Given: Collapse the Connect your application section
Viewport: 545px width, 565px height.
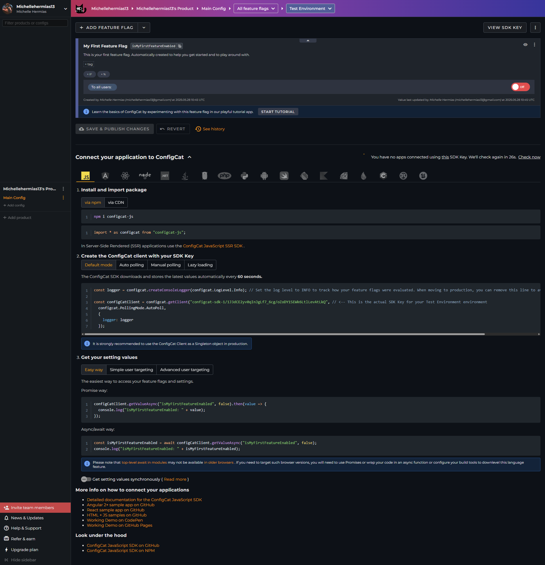Looking at the screenshot, I should 190,157.
